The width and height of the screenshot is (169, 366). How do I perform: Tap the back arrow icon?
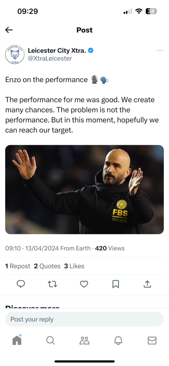(x=9, y=30)
